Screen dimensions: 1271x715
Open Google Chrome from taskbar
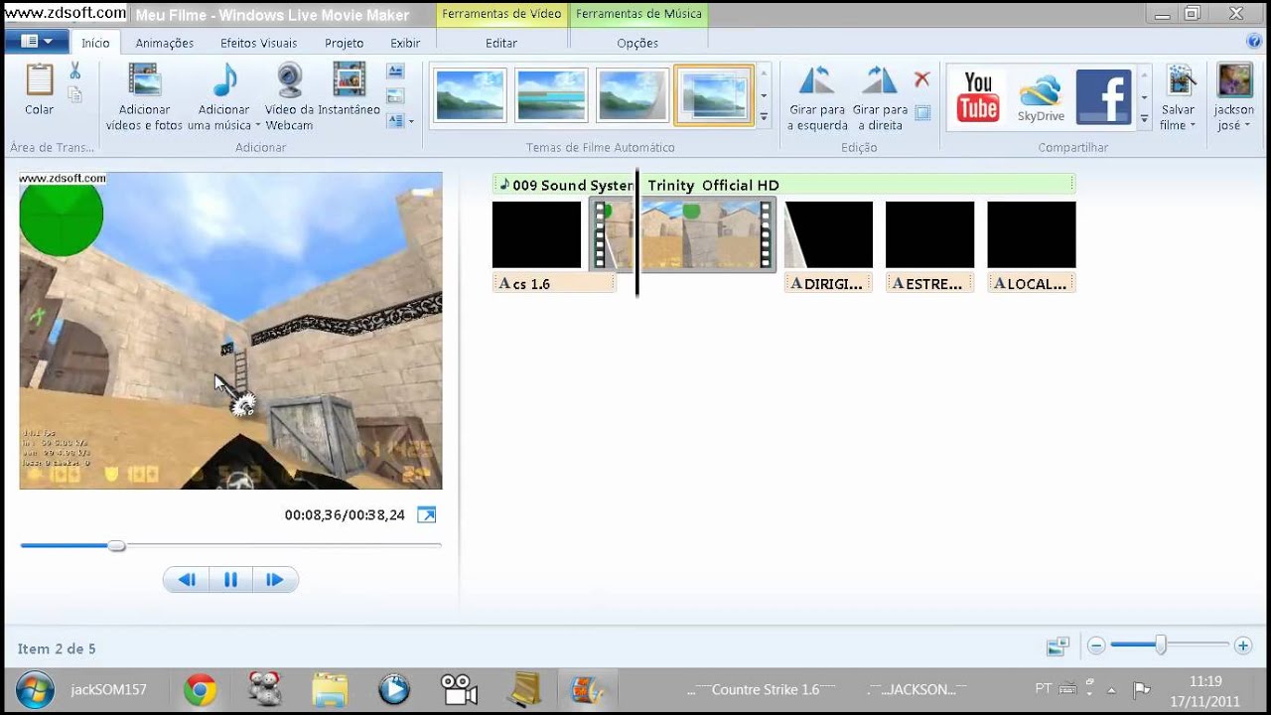pyautogui.click(x=200, y=689)
